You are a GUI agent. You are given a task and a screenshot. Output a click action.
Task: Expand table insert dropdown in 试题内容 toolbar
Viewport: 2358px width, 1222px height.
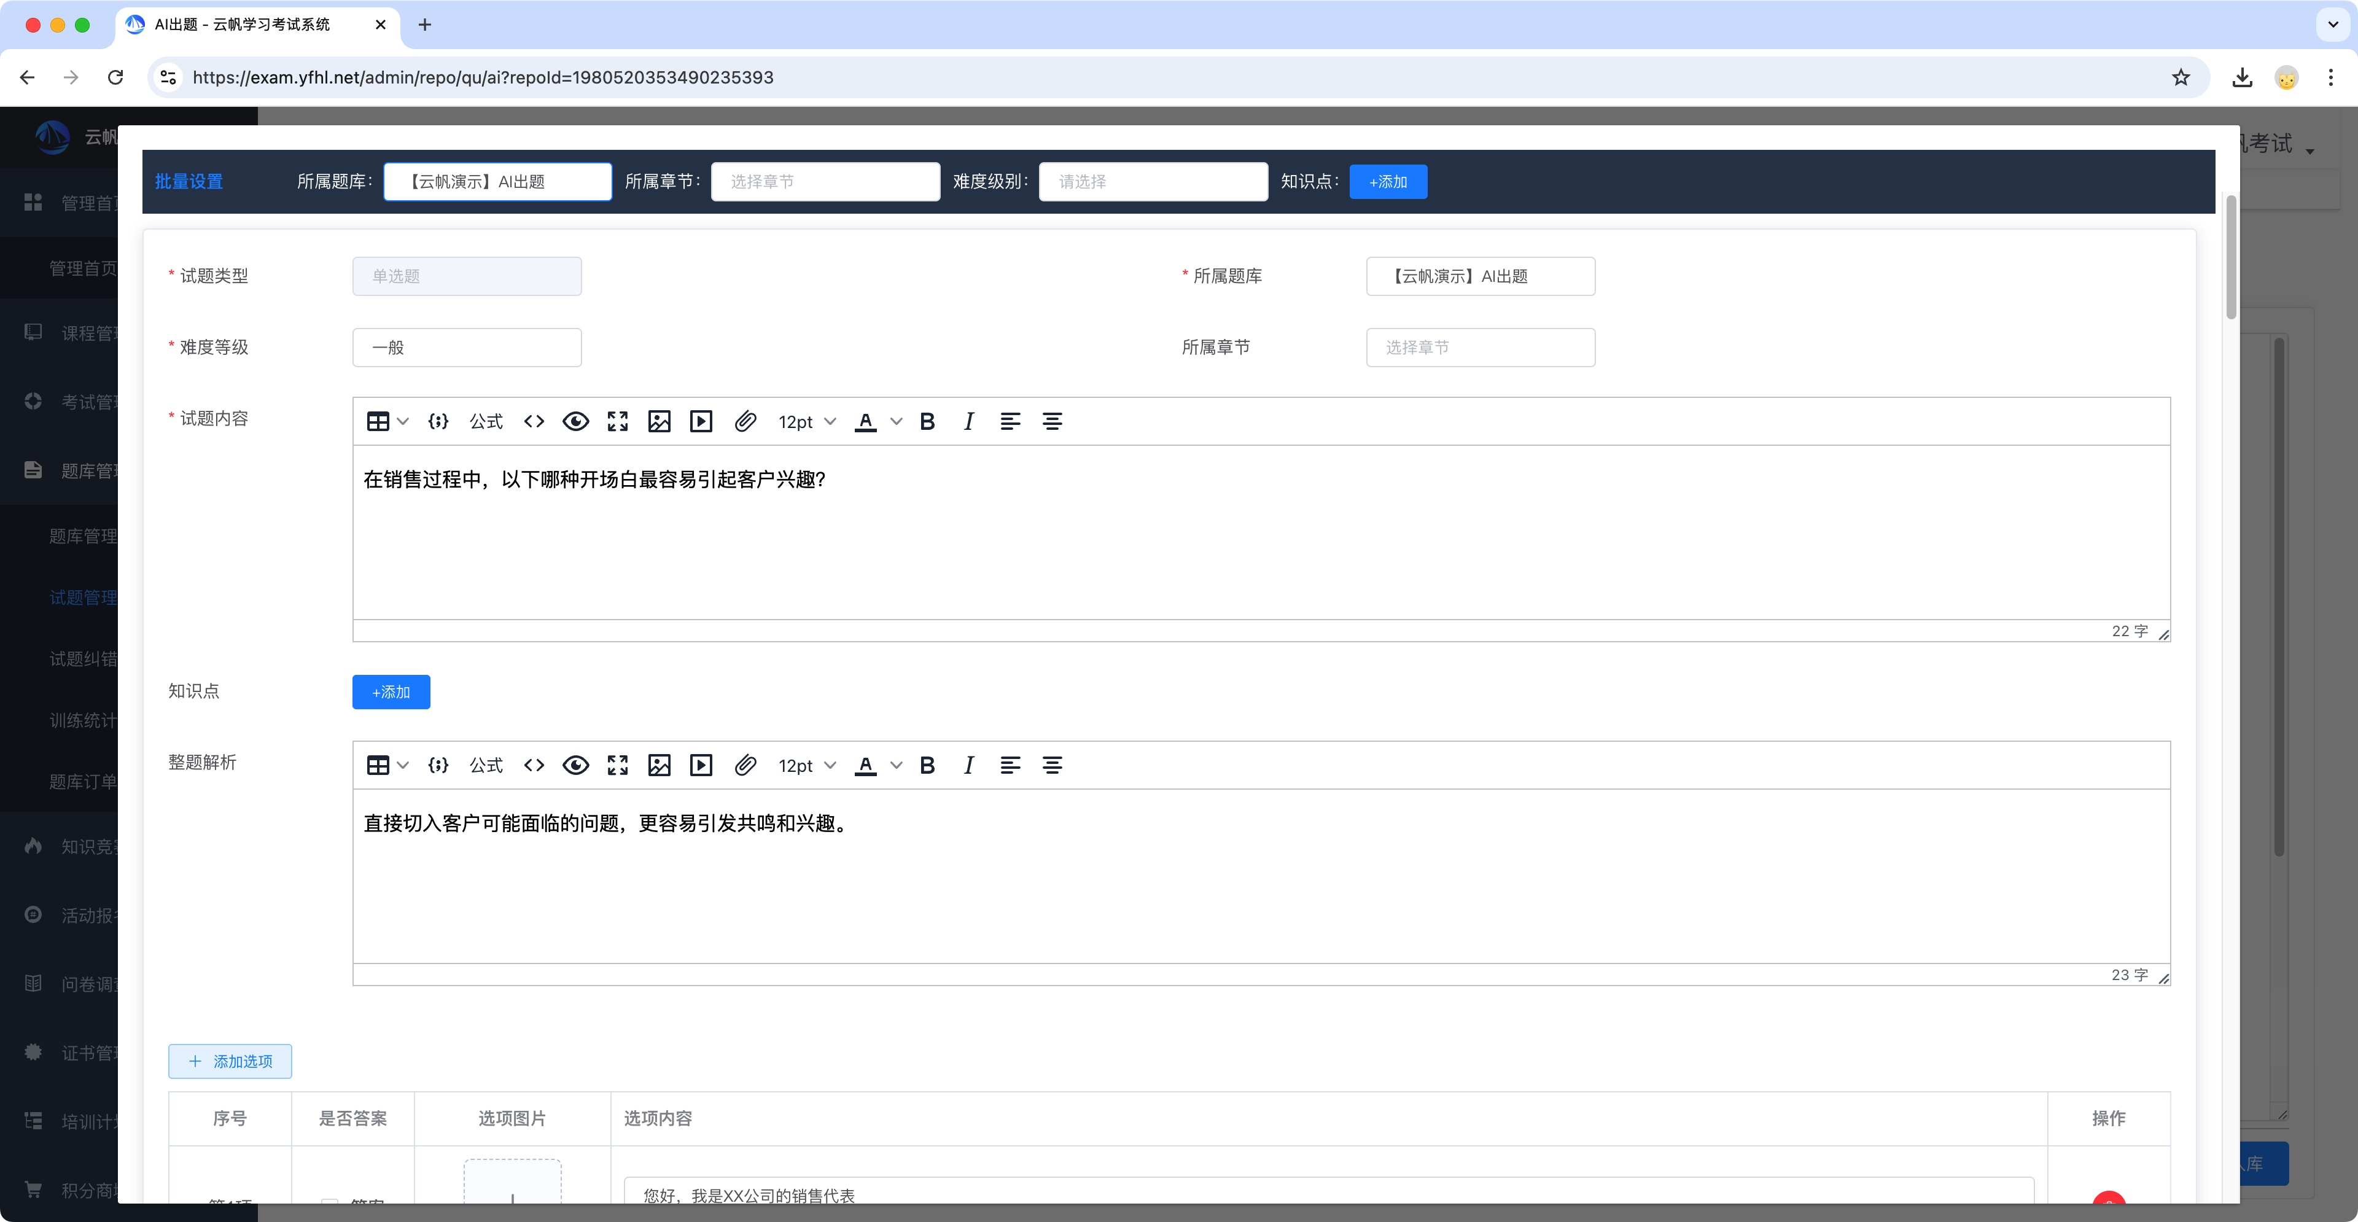click(402, 421)
